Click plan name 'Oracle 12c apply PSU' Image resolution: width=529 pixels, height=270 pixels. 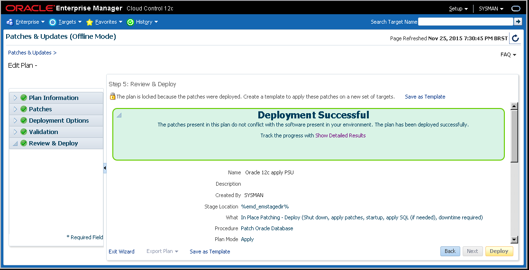coord(270,172)
